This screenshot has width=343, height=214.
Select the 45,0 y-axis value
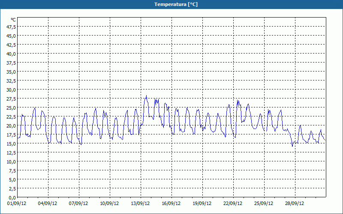coord(12,36)
